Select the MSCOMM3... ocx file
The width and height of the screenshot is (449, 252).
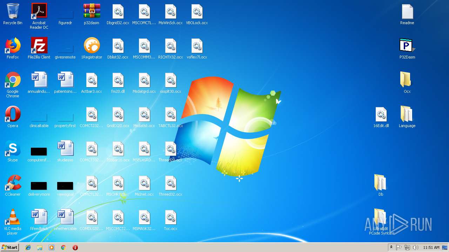[144, 46]
